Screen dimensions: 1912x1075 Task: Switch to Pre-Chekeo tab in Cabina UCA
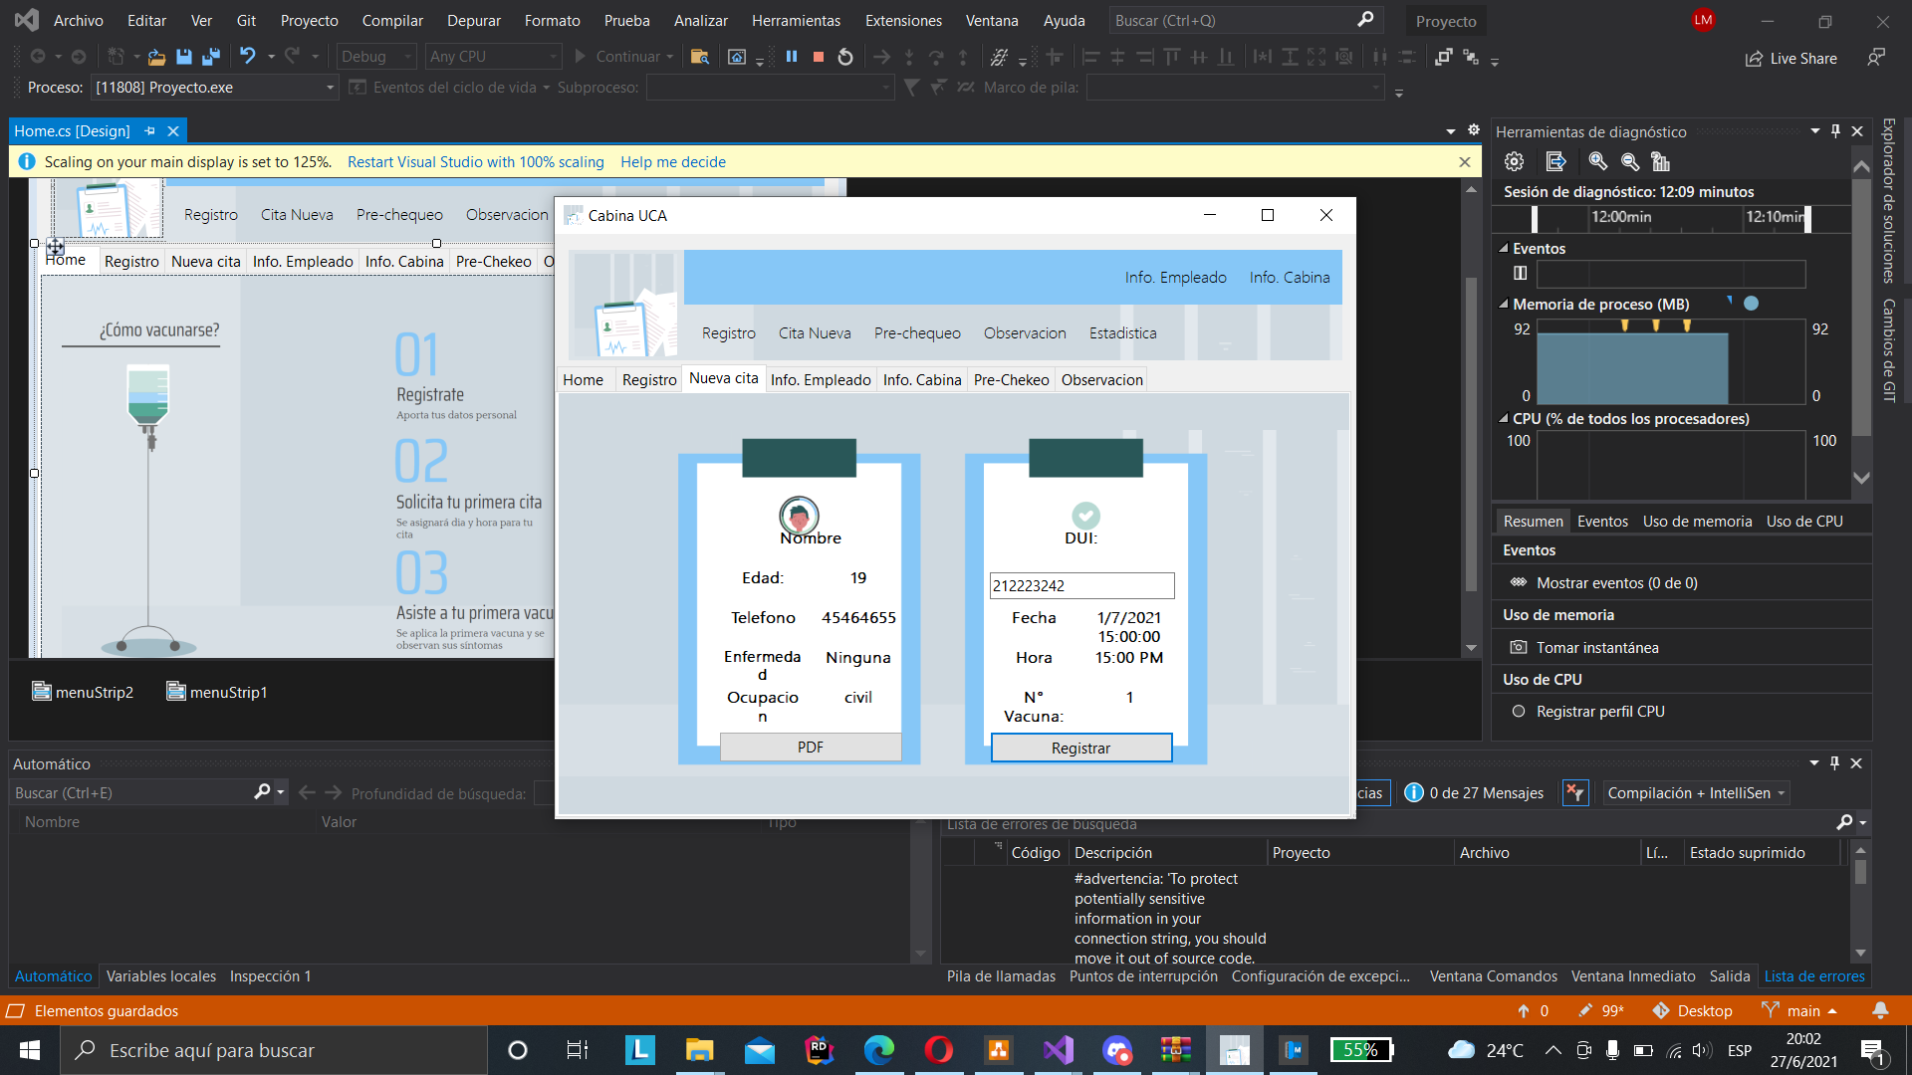pos(1012,379)
